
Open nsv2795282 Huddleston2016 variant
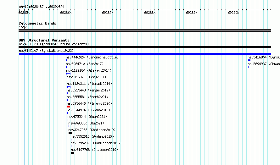tap(96, 143)
